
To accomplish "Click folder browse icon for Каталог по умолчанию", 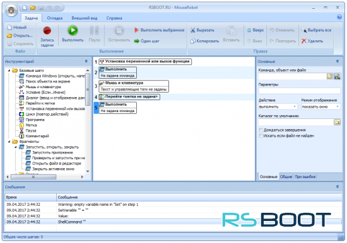I will click(338, 122).
